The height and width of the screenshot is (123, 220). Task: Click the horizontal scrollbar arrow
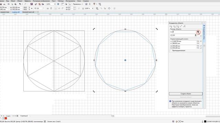[x=113, y=116]
